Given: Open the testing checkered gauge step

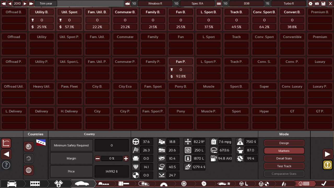Looking at the screenshot, I should pyautogui.click(x=304, y=184).
